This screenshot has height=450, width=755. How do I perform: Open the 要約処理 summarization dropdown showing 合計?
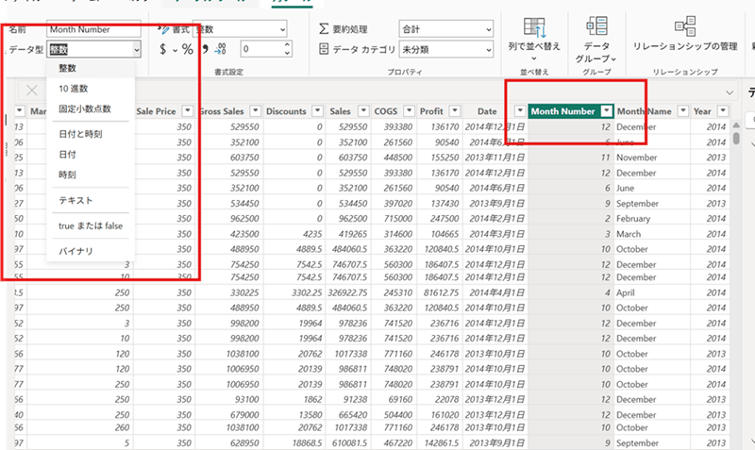point(445,29)
